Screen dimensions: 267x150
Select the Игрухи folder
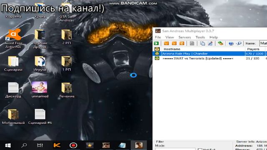coord(40,64)
